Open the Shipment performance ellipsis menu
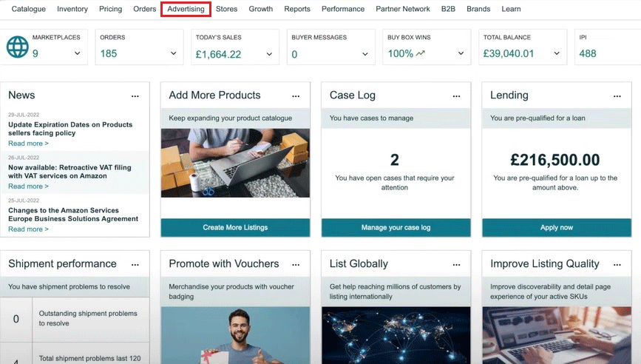This screenshot has height=364, width=641. [135, 265]
